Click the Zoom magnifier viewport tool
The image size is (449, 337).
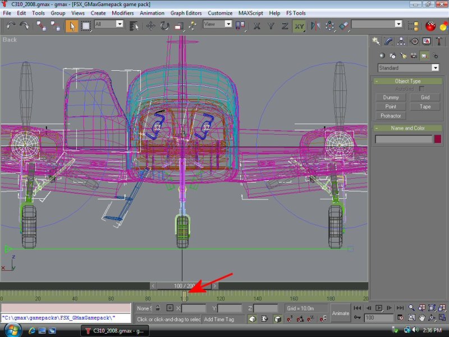point(411,308)
